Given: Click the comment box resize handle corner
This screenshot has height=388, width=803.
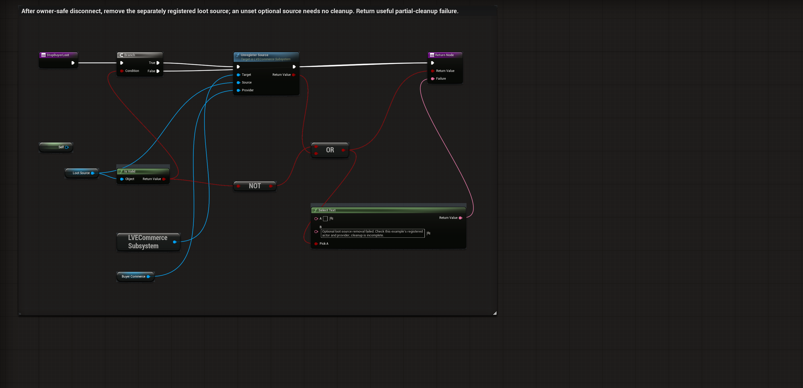Looking at the screenshot, I should pos(495,313).
